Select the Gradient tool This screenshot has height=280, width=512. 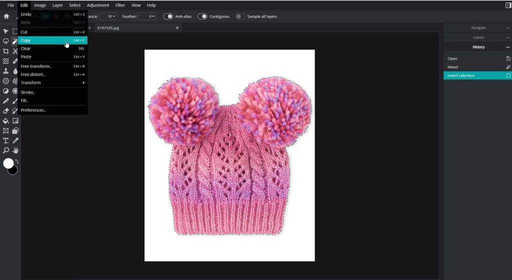coord(15,120)
